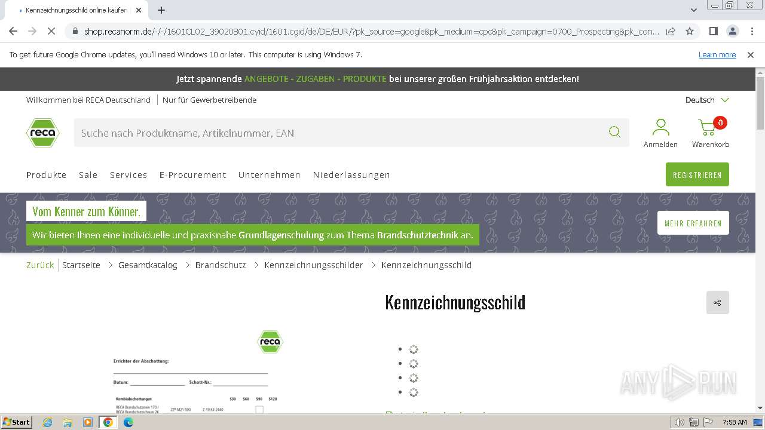Click the Zurück link

coord(40,265)
